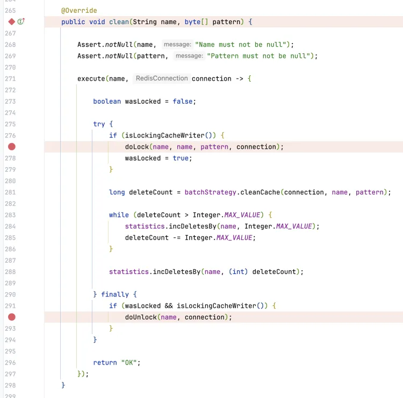Click the clean method name in the signature
The height and width of the screenshot is (398, 403).
tap(119, 22)
